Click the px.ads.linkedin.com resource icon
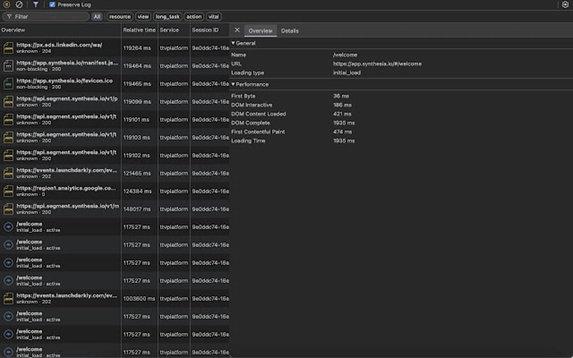The height and width of the screenshot is (358, 573). point(8,48)
